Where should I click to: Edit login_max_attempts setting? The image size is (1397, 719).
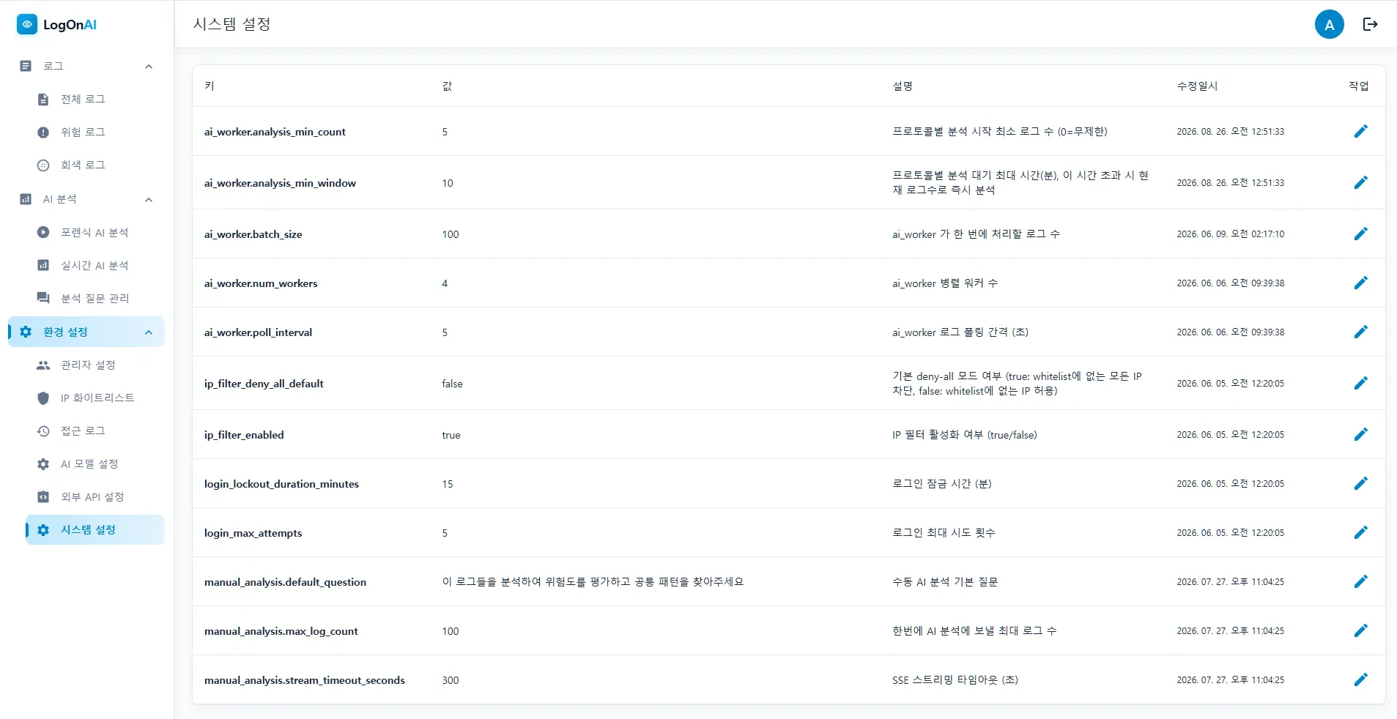[x=1360, y=532]
